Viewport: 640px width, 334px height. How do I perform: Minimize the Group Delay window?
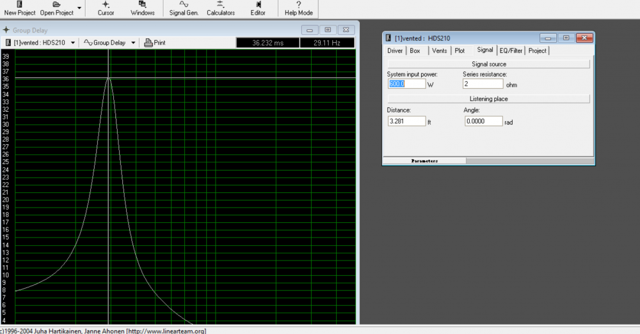(x=310, y=30)
